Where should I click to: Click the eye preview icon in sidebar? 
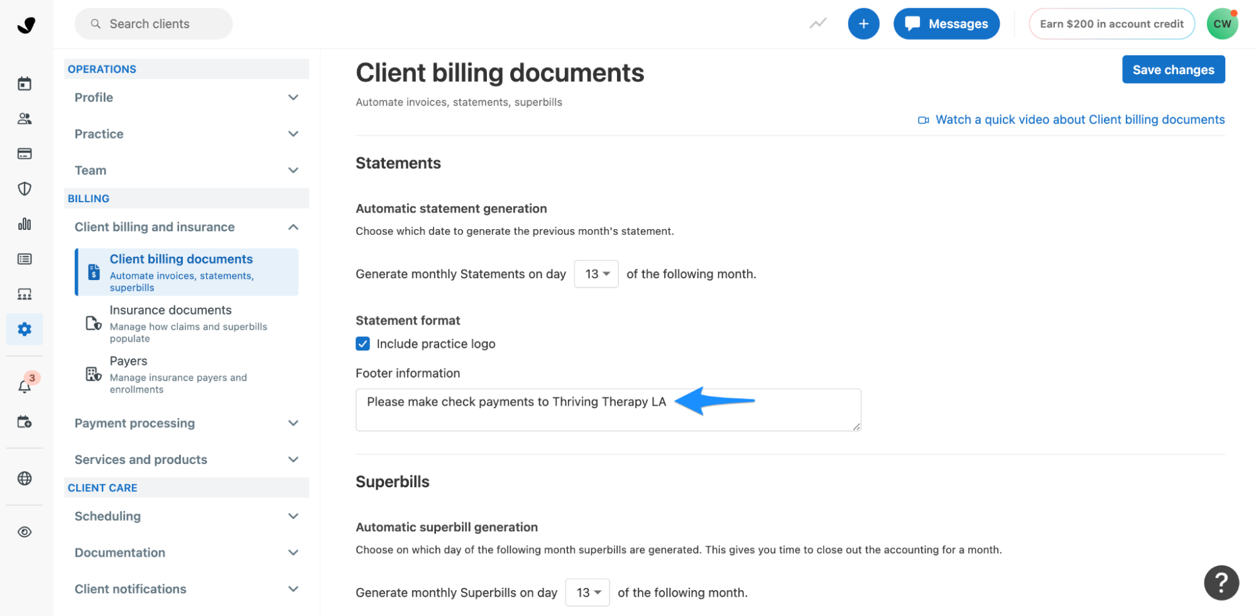[x=25, y=532]
